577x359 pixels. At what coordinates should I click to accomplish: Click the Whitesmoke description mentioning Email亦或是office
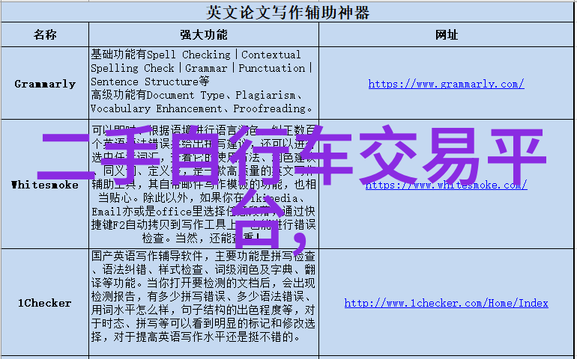204,185
